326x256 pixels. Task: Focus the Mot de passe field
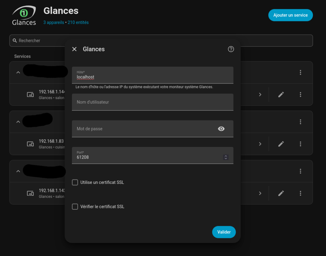(152, 129)
